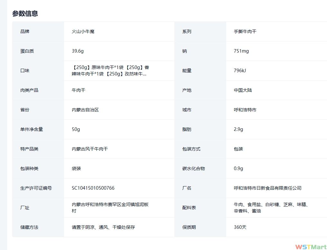The image size is (327, 250).
Task: Select the production license number SC10415010500766
Action: tap(93, 188)
